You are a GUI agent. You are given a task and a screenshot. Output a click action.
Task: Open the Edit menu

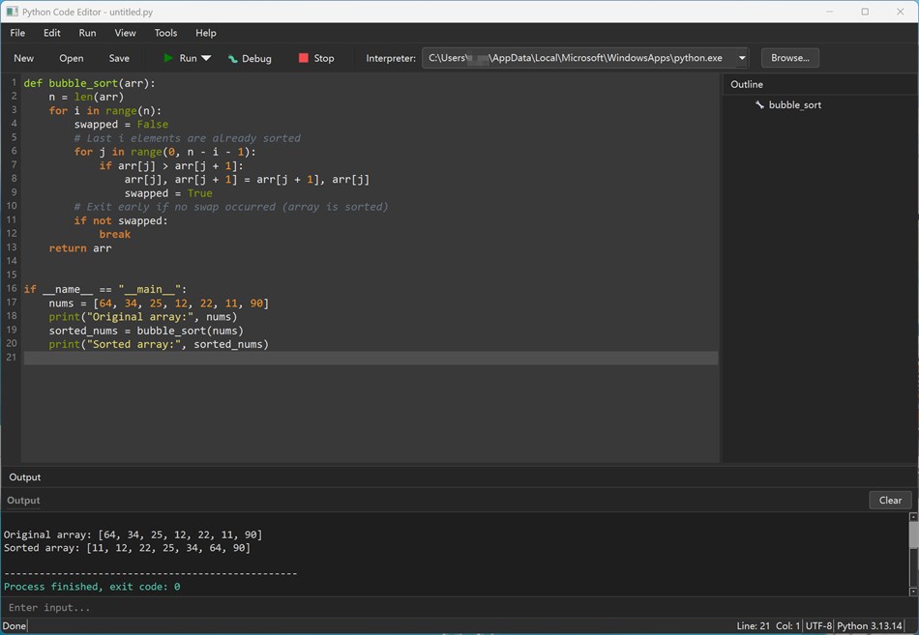point(51,33)
